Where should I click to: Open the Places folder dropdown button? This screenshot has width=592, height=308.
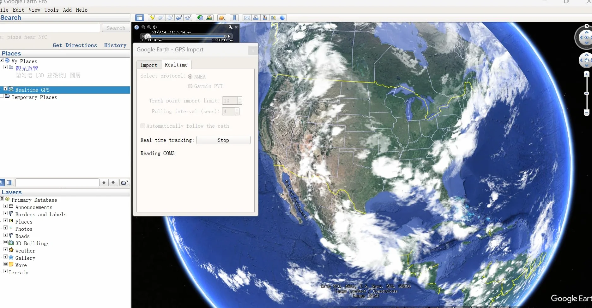(x=124, y=183)
